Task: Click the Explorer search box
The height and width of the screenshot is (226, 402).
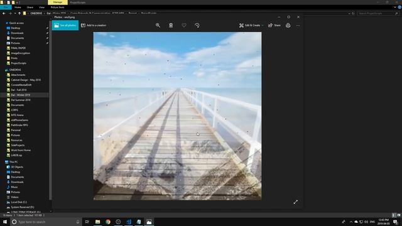Action: pyautogui.click(x=378, y=13)
